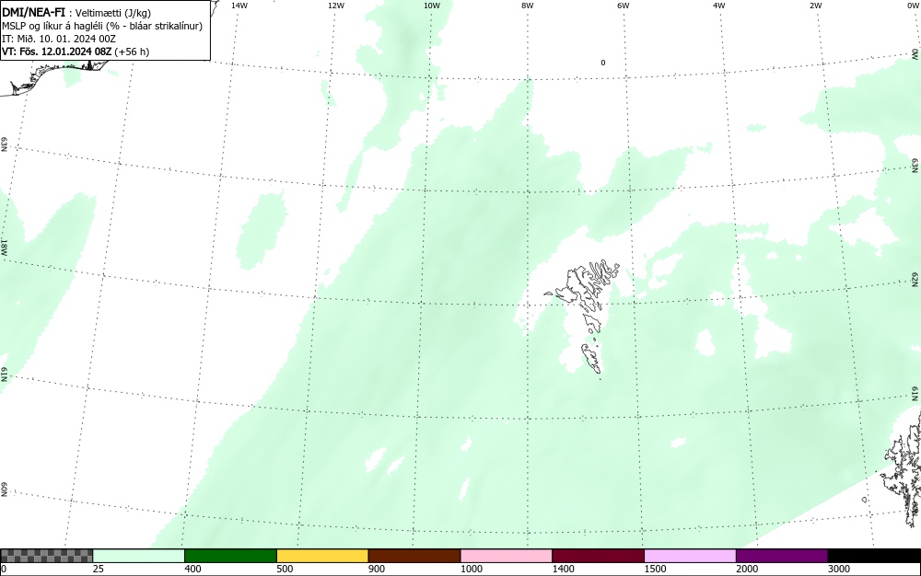Click the legend value "0" at scale start
The image size is (921, 576).
click(x=4, y=569)
